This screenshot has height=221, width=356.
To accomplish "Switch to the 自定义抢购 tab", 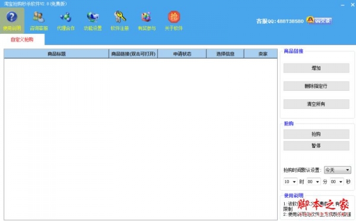I will pos(22,40).
